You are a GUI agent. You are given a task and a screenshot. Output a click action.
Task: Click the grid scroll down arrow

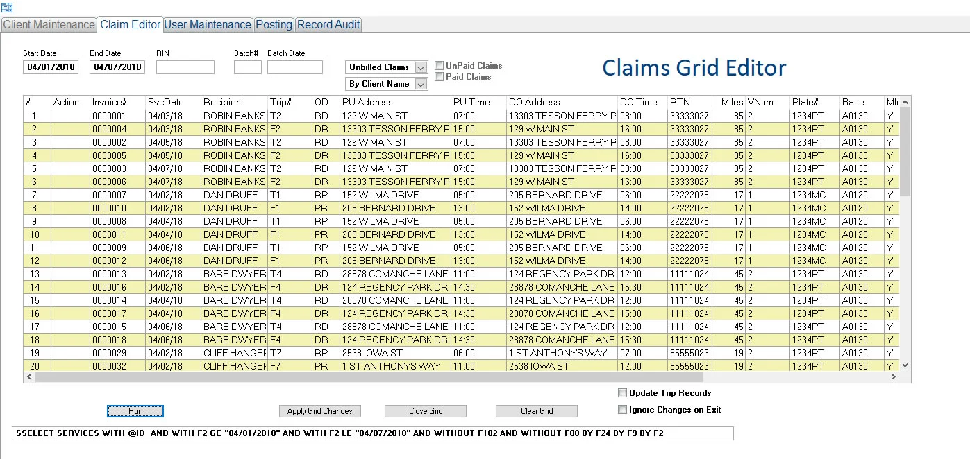point(905,365)
